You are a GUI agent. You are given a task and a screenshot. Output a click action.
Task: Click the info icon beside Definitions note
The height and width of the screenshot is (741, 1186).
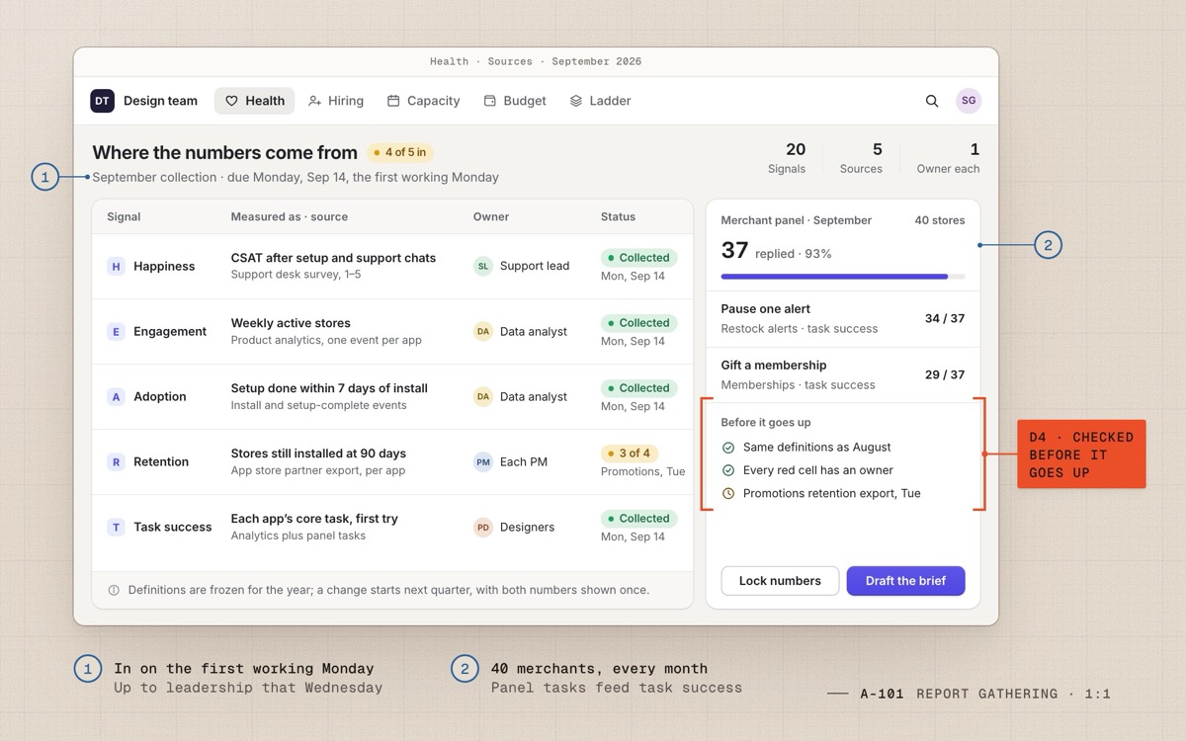point(114,590)
